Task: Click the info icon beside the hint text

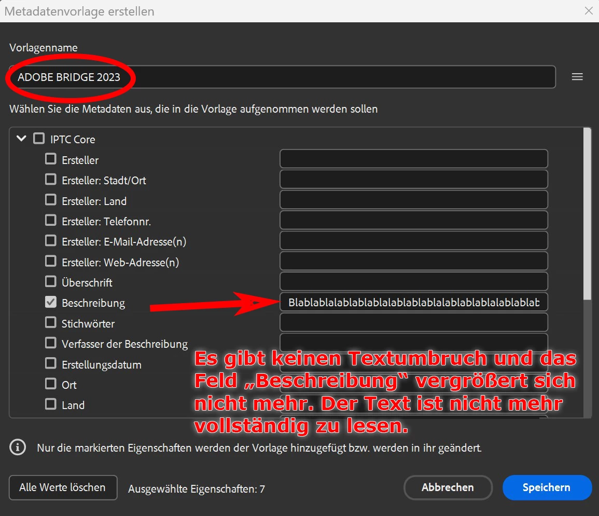Action: coord(18,447)
